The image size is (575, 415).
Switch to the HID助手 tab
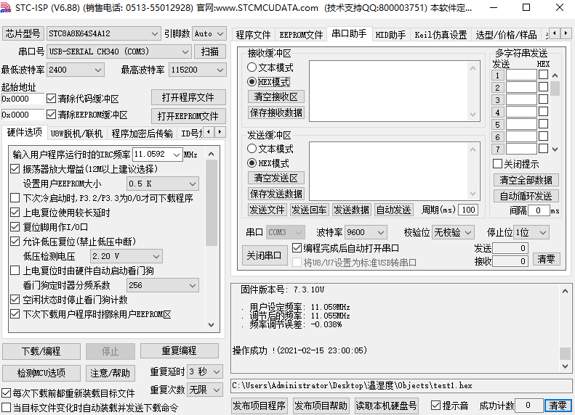point(390,35)
